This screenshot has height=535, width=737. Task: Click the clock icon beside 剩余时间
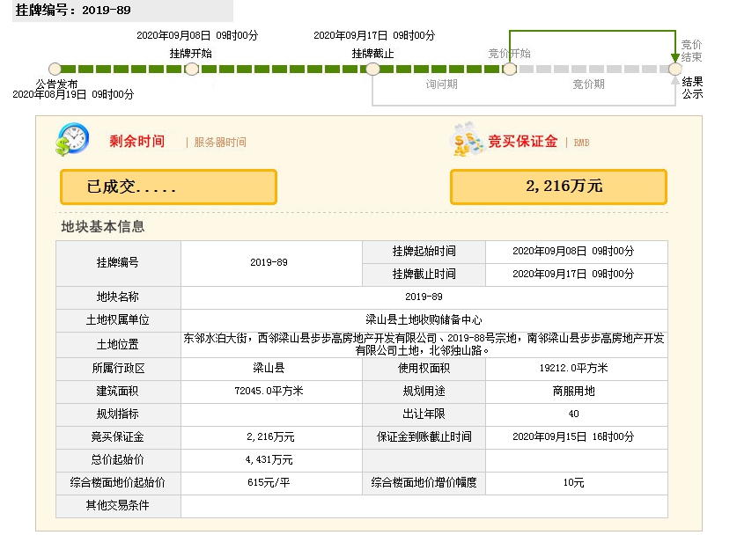click(72, 139)
